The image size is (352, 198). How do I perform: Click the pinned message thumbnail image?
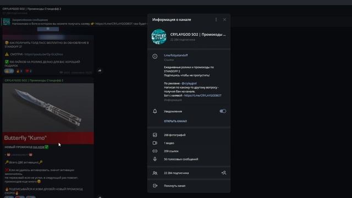click(7, 22)
